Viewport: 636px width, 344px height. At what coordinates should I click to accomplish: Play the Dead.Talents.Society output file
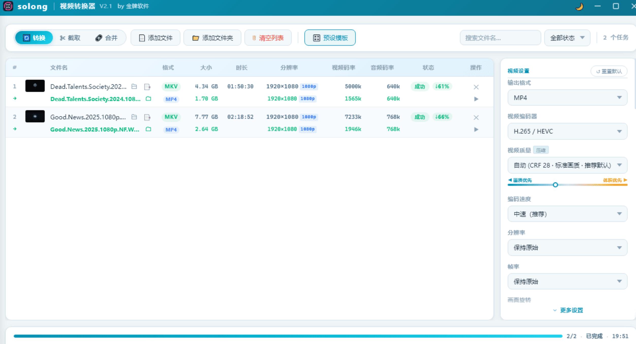coord(476,99)
